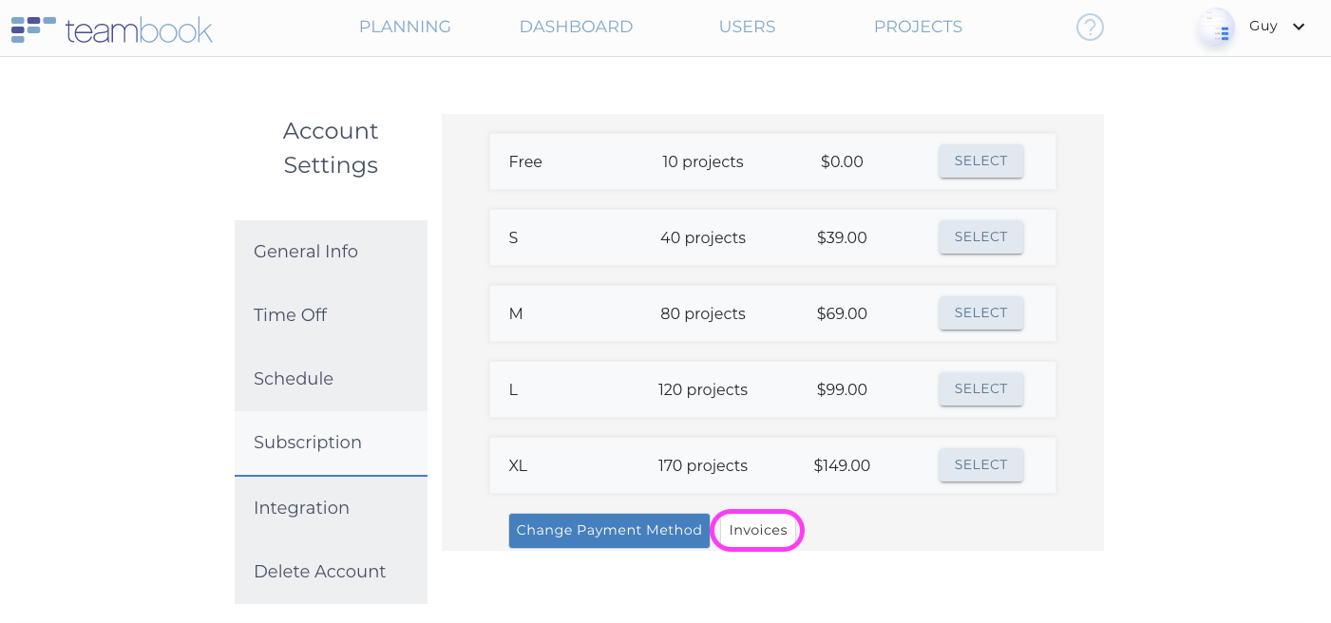
Task: Open the Invoices button
Action: [758, 531]
